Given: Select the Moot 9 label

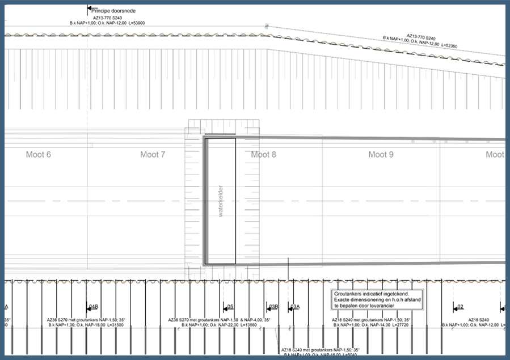Looking at the screenshot, I should click(381, 154).
